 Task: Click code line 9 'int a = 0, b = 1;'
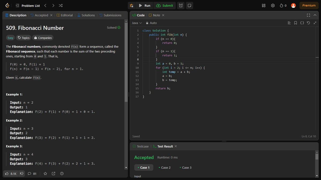170,63
